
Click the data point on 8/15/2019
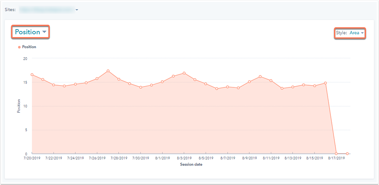coord(315,86)
